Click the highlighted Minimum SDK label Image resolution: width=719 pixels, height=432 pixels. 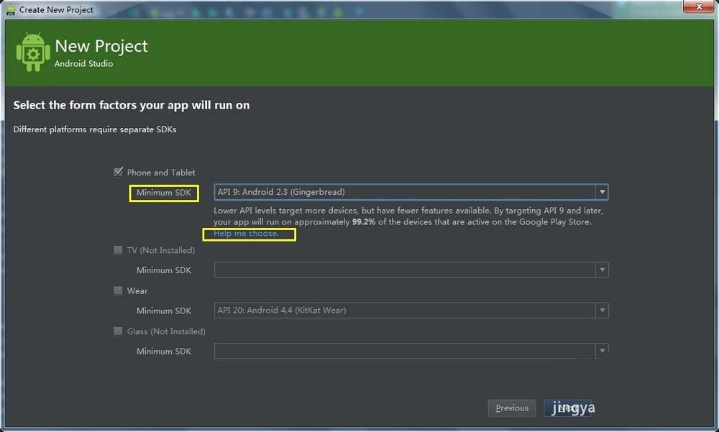click(164, 192)
